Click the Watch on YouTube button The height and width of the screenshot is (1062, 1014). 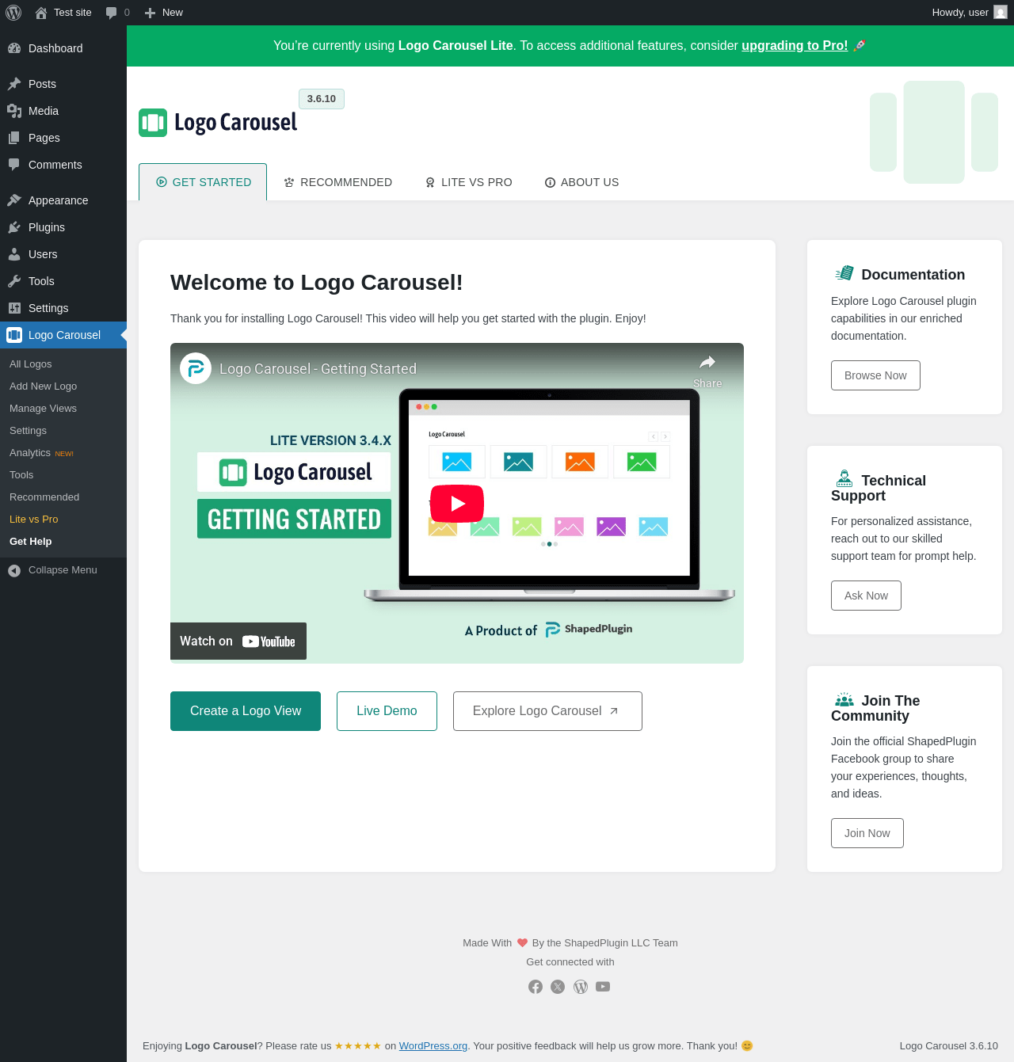click(238, 641)
